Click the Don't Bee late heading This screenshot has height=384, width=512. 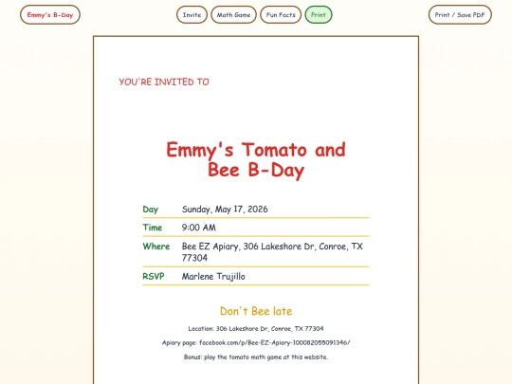pyautogui.click(x=256, y=311)
